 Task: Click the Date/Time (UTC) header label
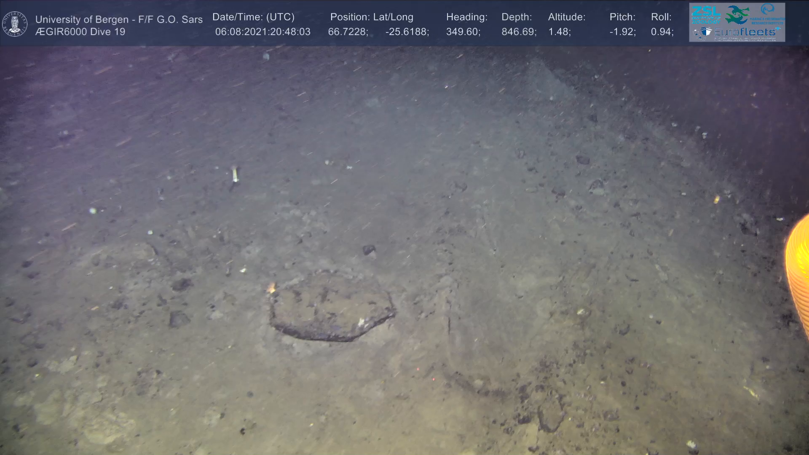(x=253, y=17)
